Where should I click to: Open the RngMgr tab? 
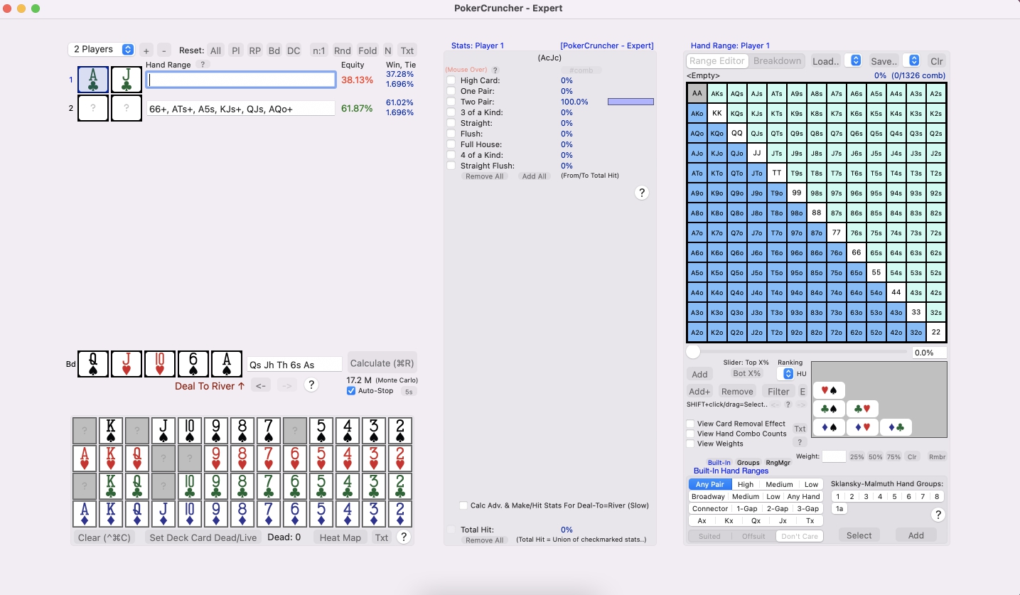(x=778, y=463)
